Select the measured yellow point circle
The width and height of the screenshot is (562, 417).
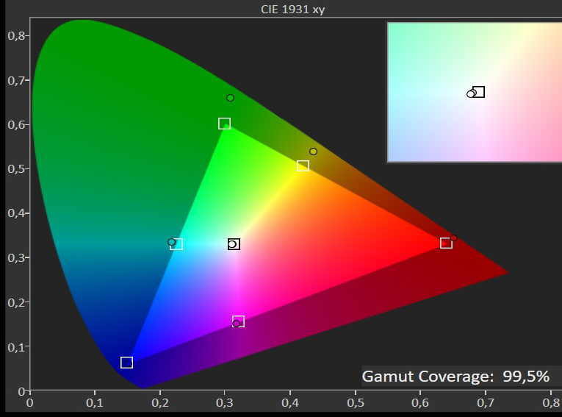(313, 152)
